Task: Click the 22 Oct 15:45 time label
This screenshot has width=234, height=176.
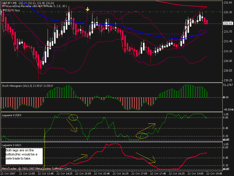Action: pyautogui.click(x=102, y=174)
